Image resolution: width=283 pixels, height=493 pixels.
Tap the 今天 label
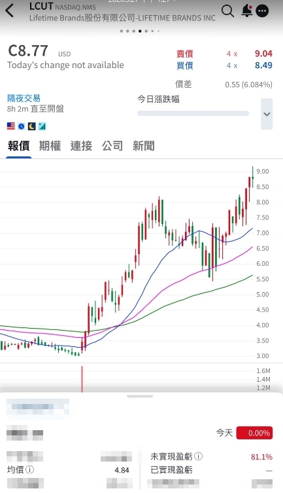(x=224, y=433)
